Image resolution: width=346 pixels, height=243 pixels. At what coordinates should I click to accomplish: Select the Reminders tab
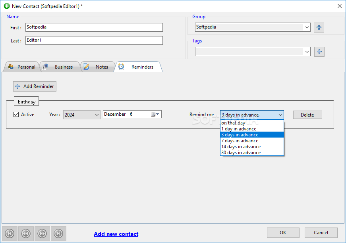coord(138,67)
